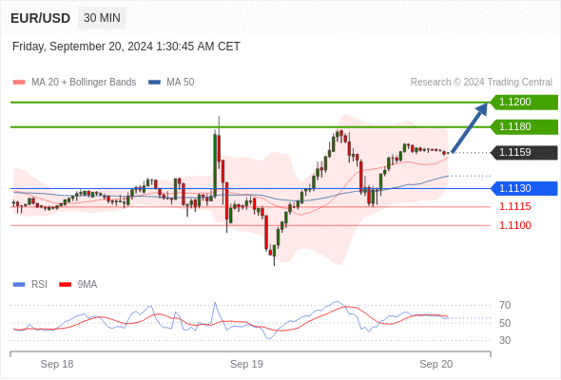Select the 1.1130 blue pivot label
561x380 pixels.
pos(524,188)
